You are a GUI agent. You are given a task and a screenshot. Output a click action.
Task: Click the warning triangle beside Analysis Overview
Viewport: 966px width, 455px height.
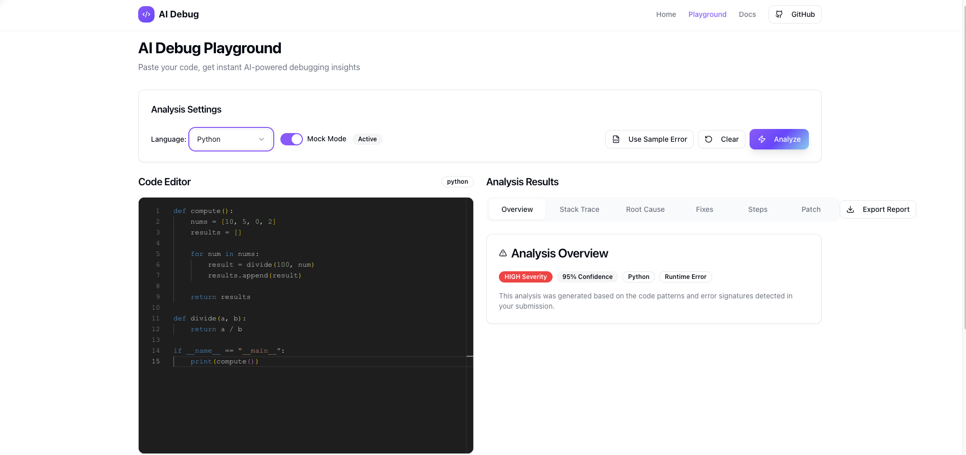(503, 253)
